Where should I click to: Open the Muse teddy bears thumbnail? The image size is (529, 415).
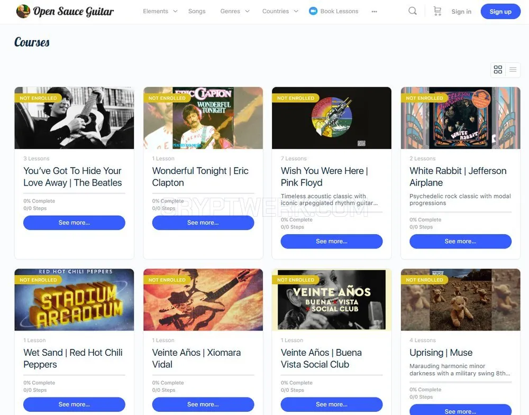pos(461,300)
